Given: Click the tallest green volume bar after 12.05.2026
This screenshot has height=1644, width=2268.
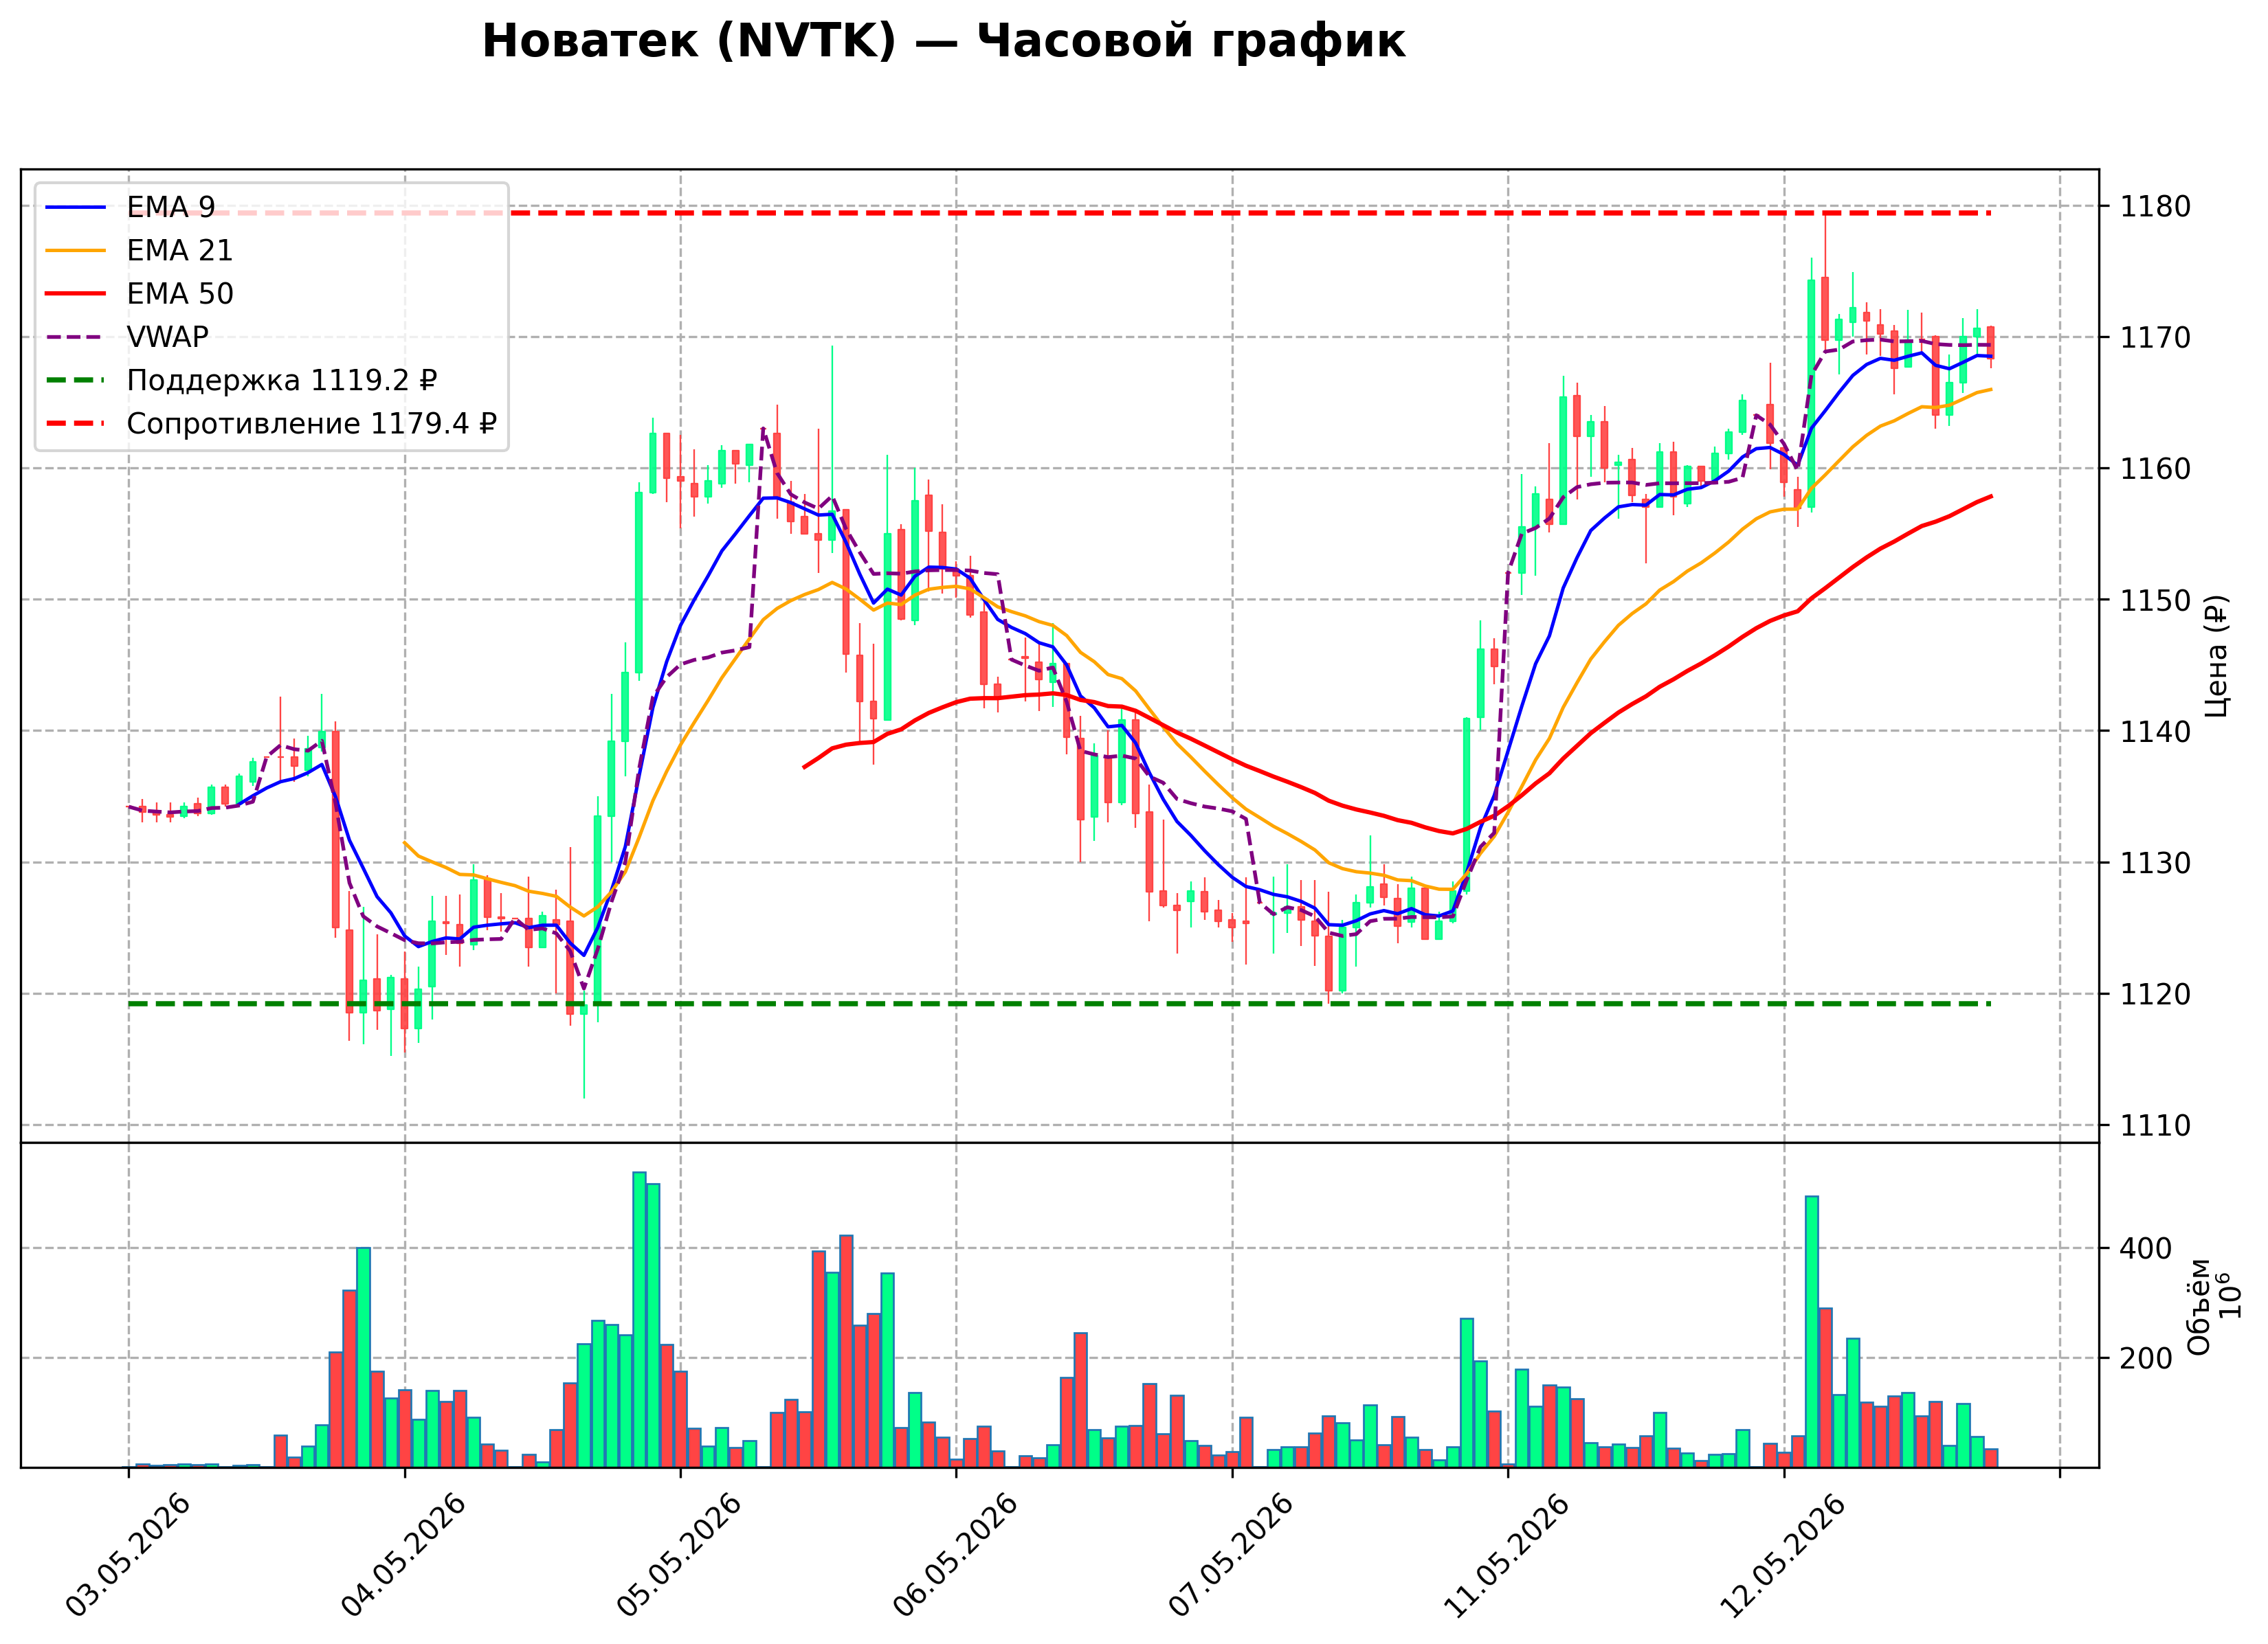Looking at the screenshot, I should tap(1811, 1331).
